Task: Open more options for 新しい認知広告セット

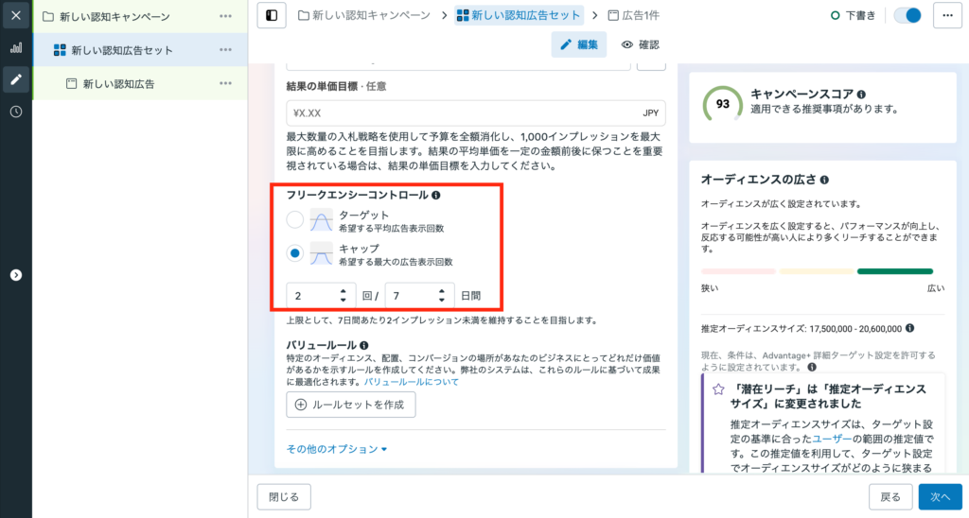Action: pos(225,50)
